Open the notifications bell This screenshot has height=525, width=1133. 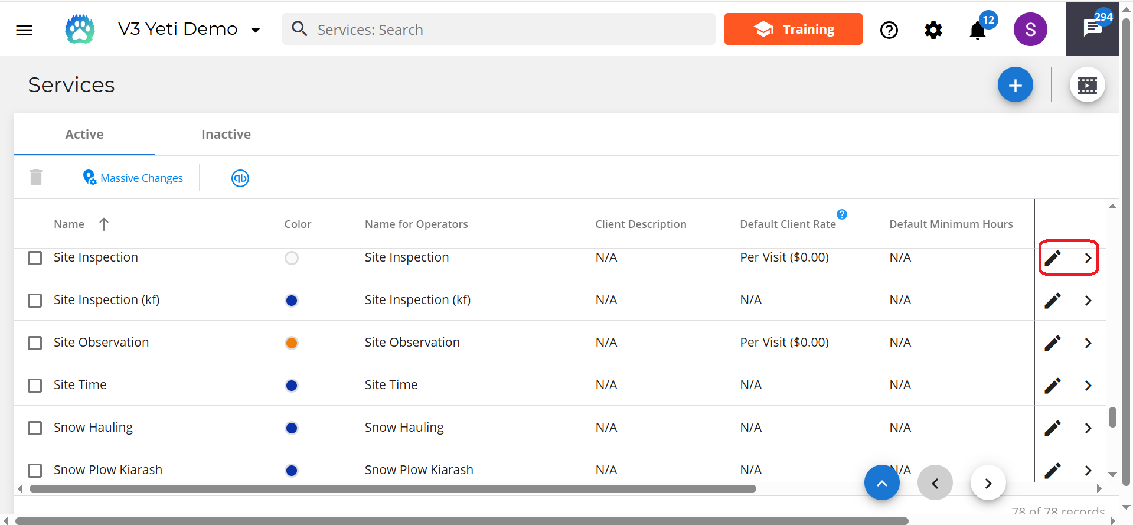pos(978,30)
